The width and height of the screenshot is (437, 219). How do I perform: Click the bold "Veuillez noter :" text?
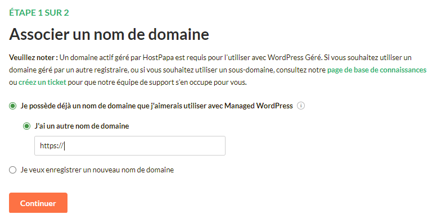click(33, 58)
